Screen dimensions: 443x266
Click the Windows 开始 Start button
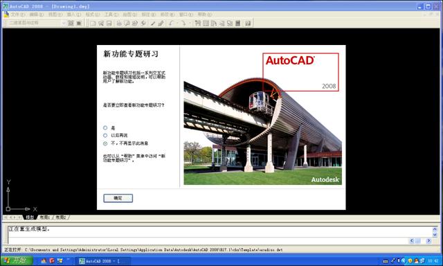pos(17,260)
